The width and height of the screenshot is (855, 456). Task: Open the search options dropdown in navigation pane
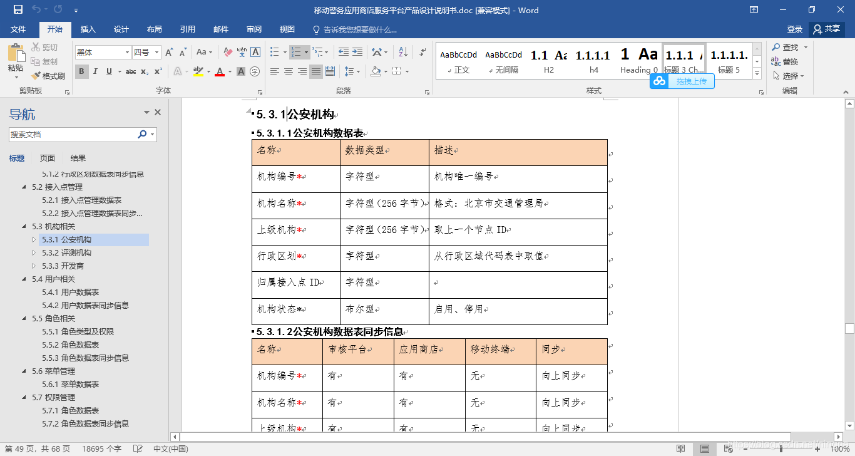coord(153,134)
